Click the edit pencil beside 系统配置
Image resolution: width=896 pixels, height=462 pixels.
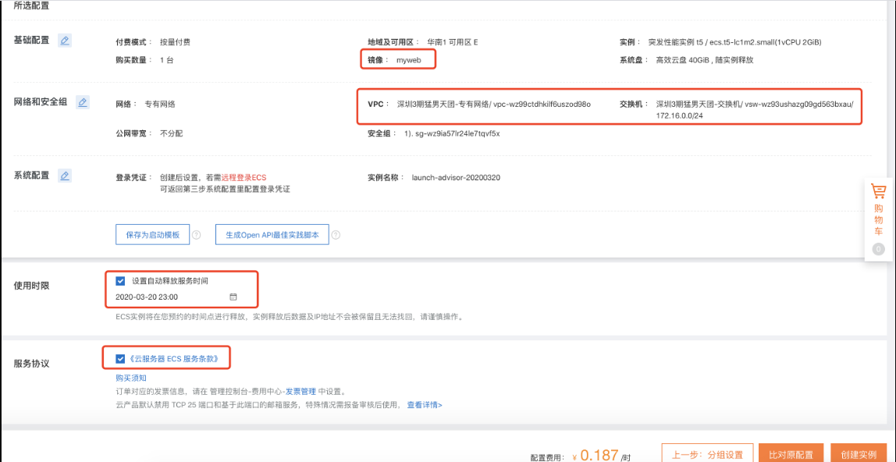click(65, 176)
